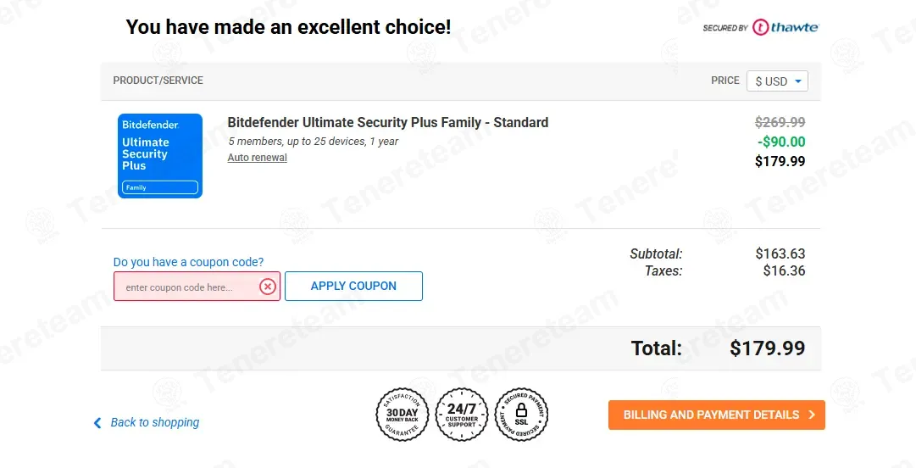Image resolution: width=916 pixels, height=468 pixels.
Task: Click the Thawte secured-by logo
Action: 760,28
